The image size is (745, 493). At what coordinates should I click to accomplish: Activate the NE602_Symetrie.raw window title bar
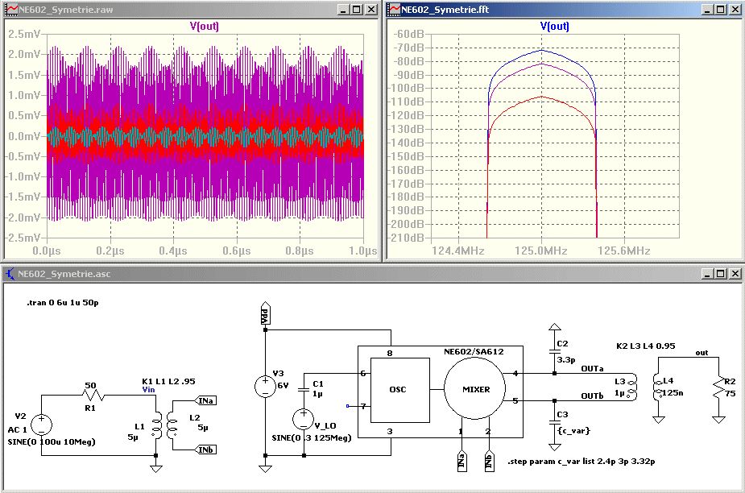tap(161, 10)
